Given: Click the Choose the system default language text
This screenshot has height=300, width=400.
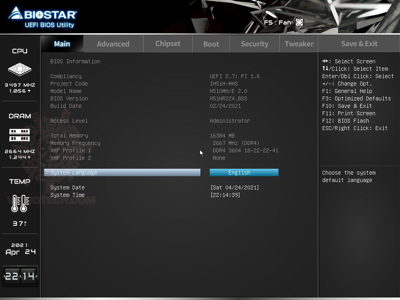Looking at the screenshot, I should click(349, 176).
